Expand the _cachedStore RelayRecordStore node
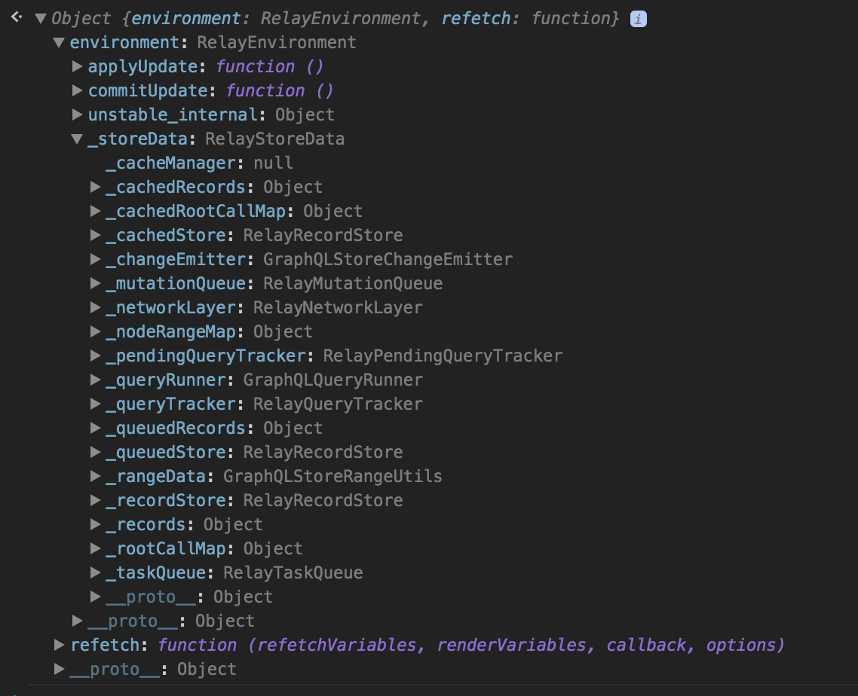Image resolution: width=858 pixels, height=696 pixels. (x=95, y=235)
